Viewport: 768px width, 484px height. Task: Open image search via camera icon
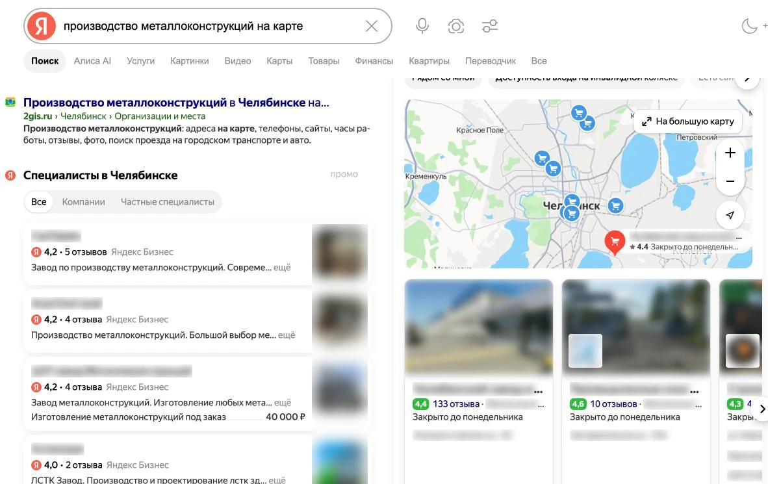[x=456, y=26]
